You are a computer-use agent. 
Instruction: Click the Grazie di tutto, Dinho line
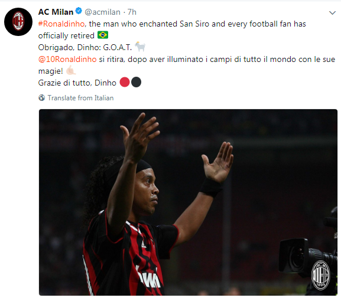pyautogui.click(x=77, y=83)
